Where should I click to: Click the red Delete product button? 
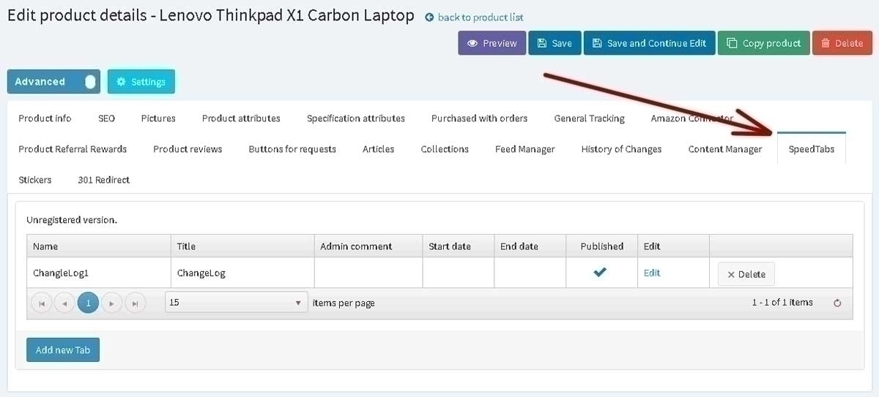842,43
